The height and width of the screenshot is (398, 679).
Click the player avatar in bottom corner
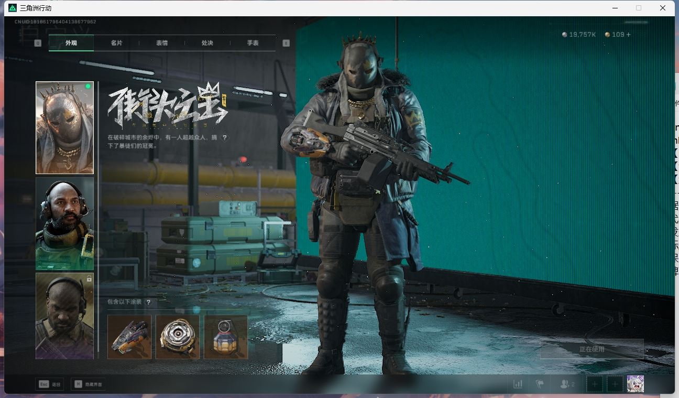point(635,384)
